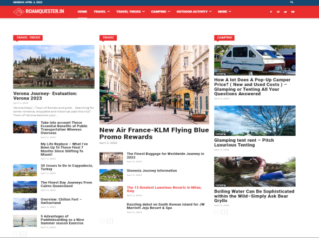Open '5 Advantages of Paddleboarding' article

pyautogui.click(x=62, y=220)
